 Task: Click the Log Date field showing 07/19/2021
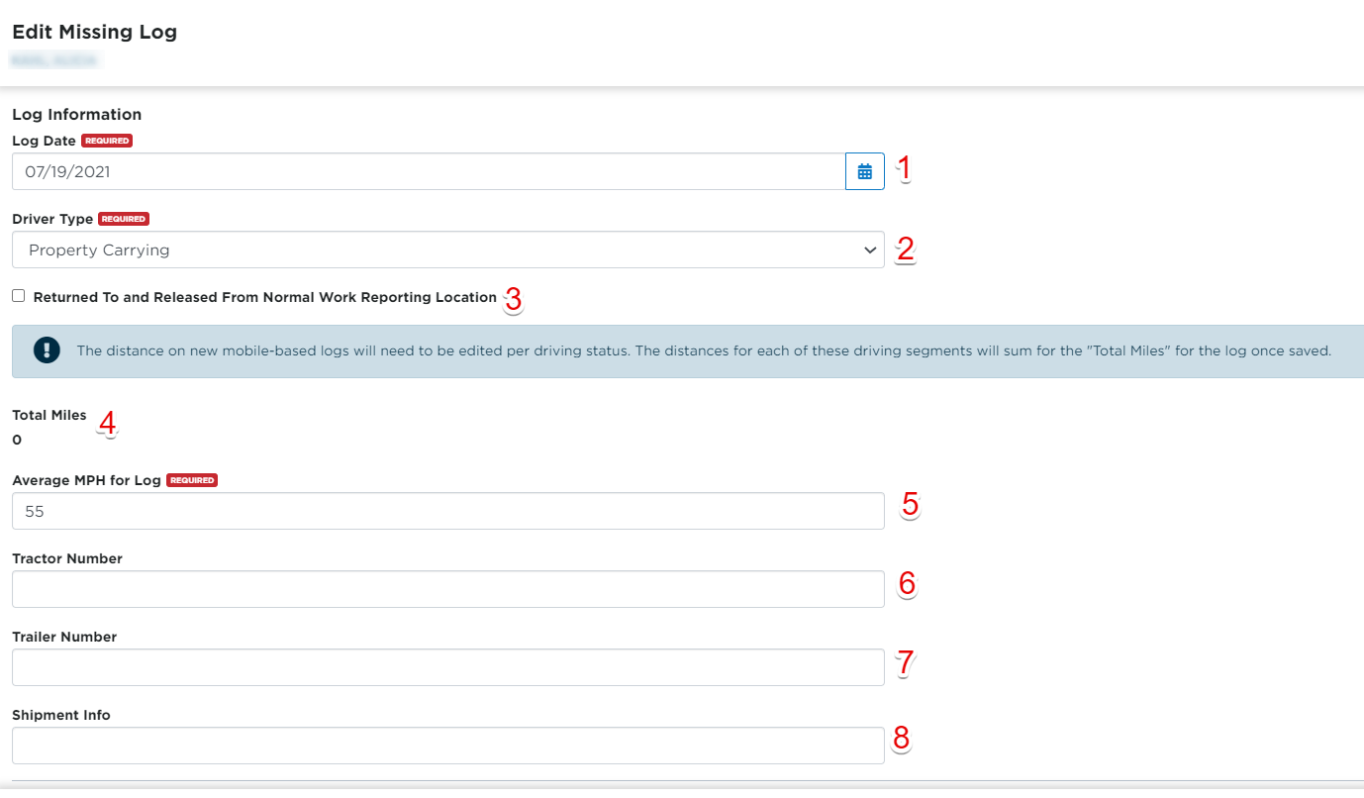click(429, 171)
